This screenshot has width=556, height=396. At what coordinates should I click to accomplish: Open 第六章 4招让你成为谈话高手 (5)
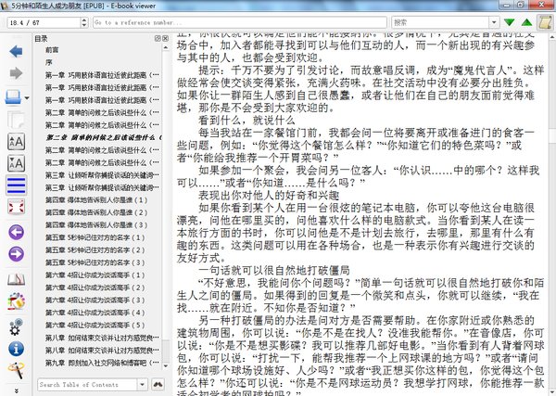(x=95, y=325)
